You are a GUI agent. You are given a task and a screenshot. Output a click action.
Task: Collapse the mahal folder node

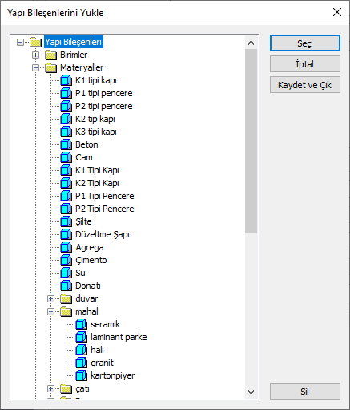click(50, 311)
